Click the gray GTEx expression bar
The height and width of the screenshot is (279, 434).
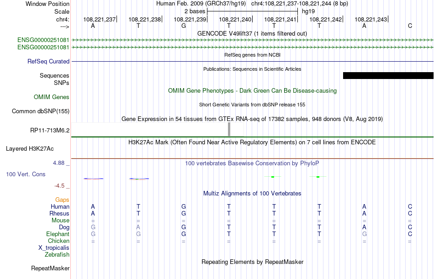(229, 129)
